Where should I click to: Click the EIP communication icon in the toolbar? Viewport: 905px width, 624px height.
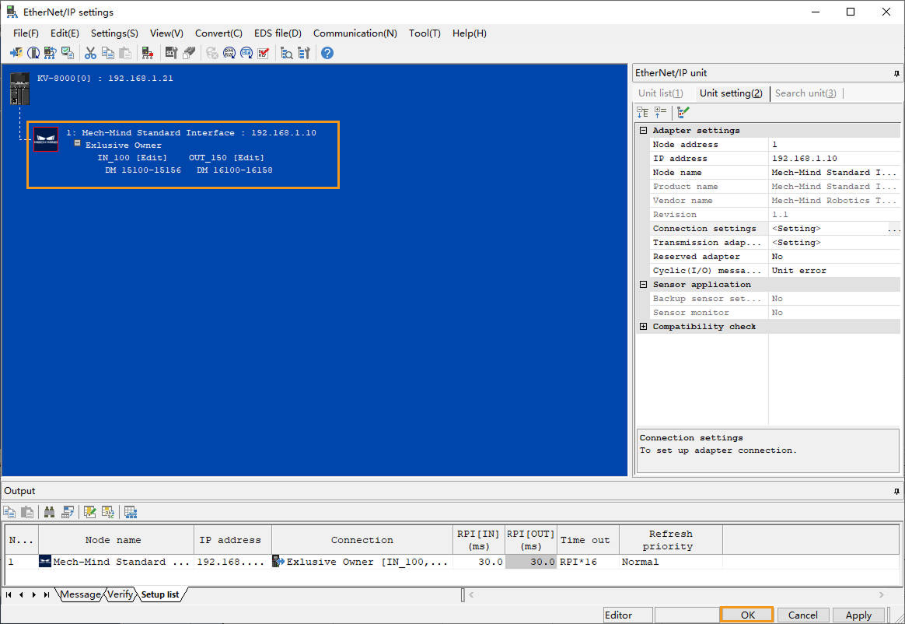[x=246, y=52]
